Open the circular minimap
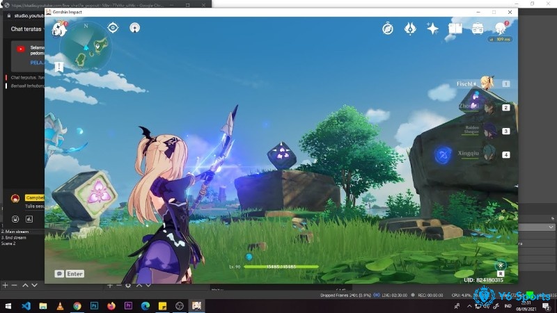The height and width of the screenshot is (313, 557). (86, 47)
